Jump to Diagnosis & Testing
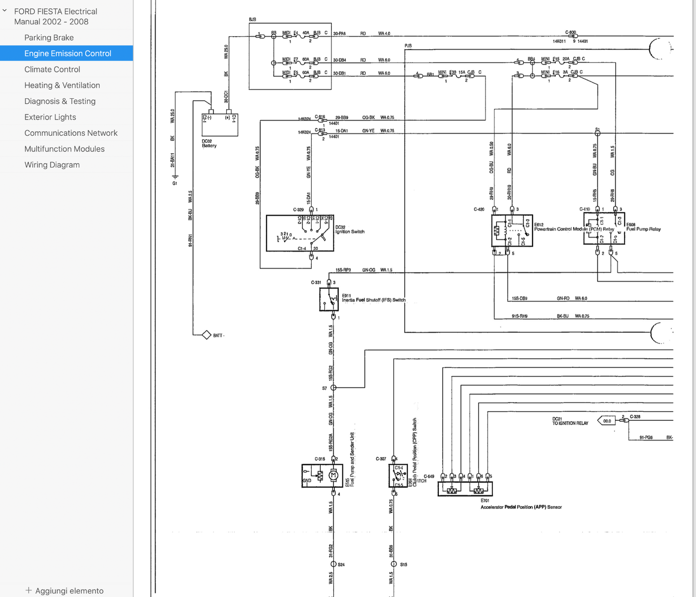The image size is (696, 597). pos(60,101)
